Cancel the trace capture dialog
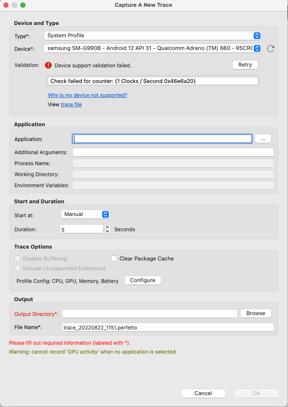 pos(203,393)
